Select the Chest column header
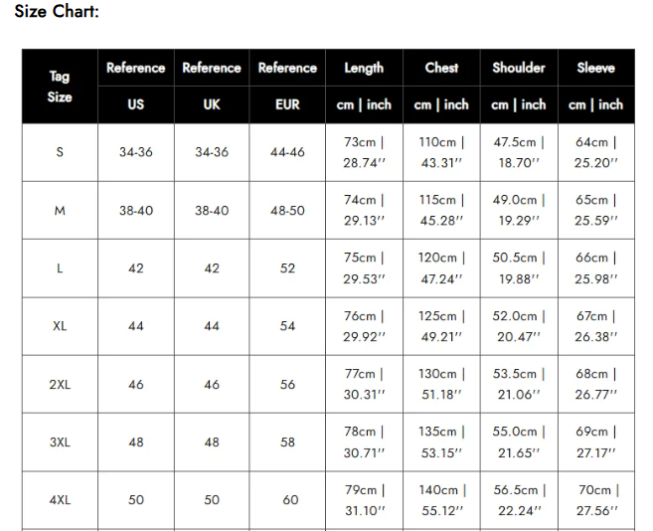653x531 pixels. pyautogui.click(x=441, y=68)
